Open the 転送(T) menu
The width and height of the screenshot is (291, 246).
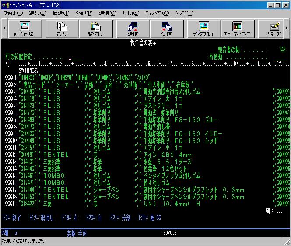tap(60, 13)
